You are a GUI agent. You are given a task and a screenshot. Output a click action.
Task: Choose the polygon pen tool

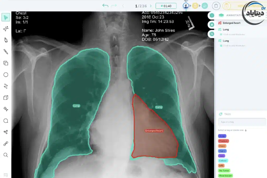(x=6, y=40)
